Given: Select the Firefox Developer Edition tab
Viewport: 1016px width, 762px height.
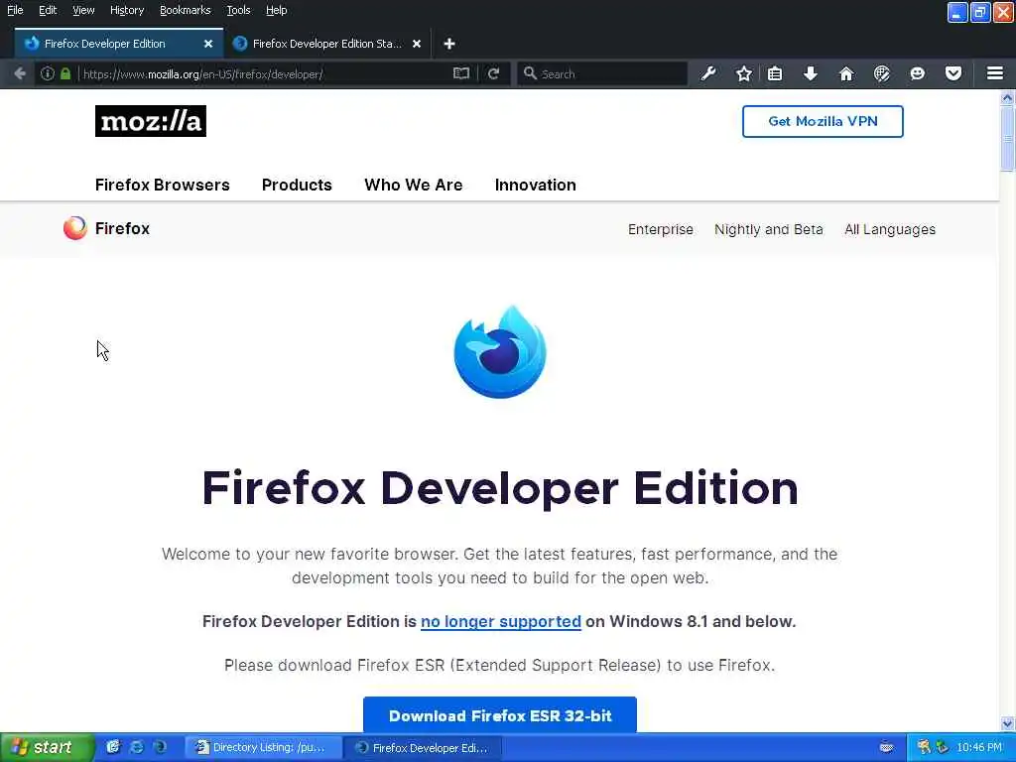Looking at the screenshot, I should coord(119,44).
